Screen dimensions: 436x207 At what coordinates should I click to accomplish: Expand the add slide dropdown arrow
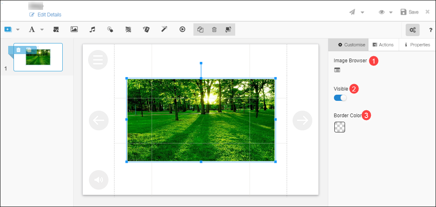18,30
